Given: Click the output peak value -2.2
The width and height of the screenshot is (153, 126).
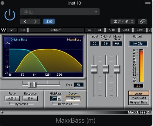Looking at the screenshot, I should click(x=138, y=86).
